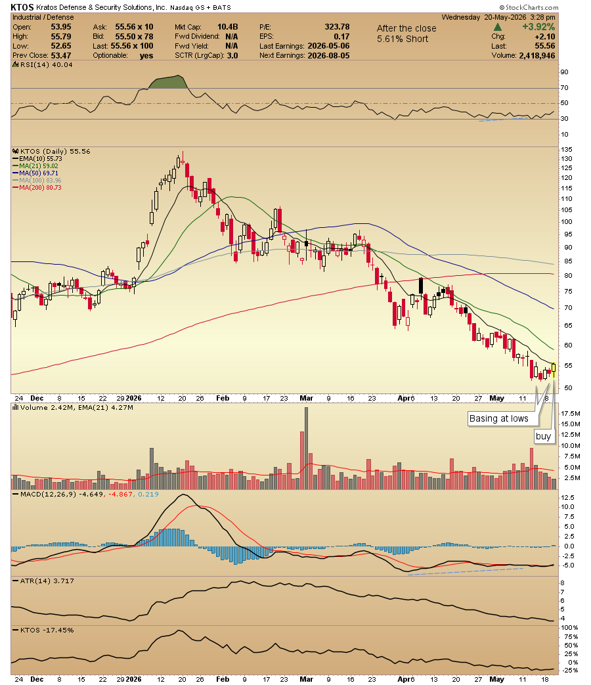Screen dimensions: 591x685
Task: Click the MACD histogram value 0.219
Action: (148, 494)
